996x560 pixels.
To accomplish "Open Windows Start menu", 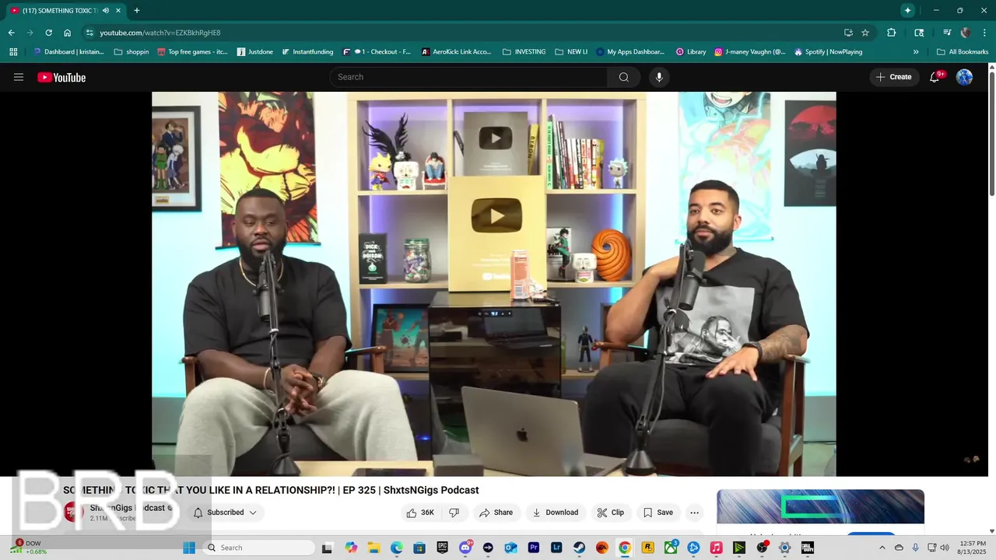I will pyautogui.click(x=189, y=548).
